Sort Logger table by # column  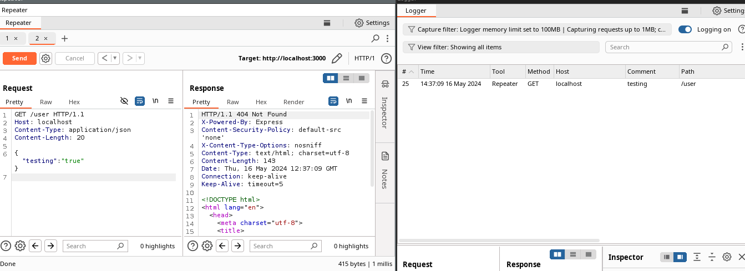tap(408, 71)
